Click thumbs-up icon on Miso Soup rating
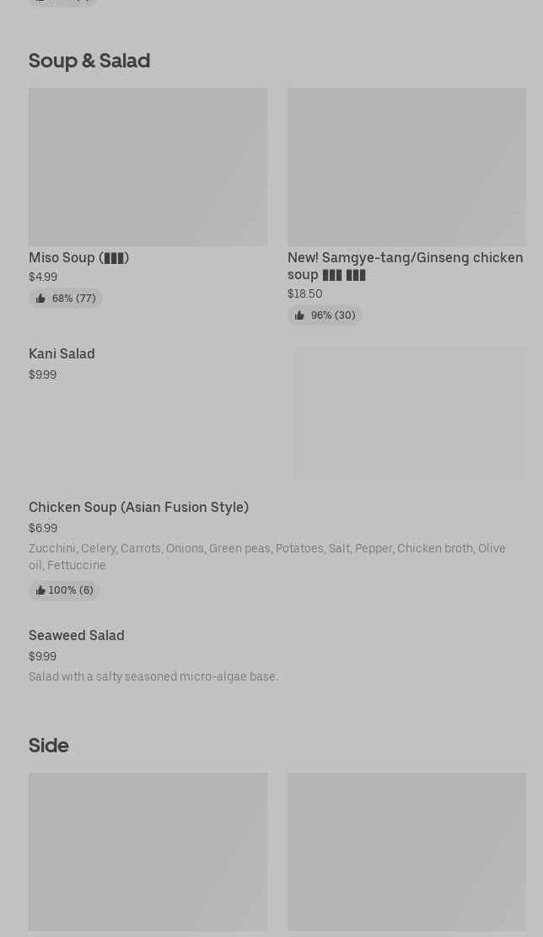 [x=40, y=299]
